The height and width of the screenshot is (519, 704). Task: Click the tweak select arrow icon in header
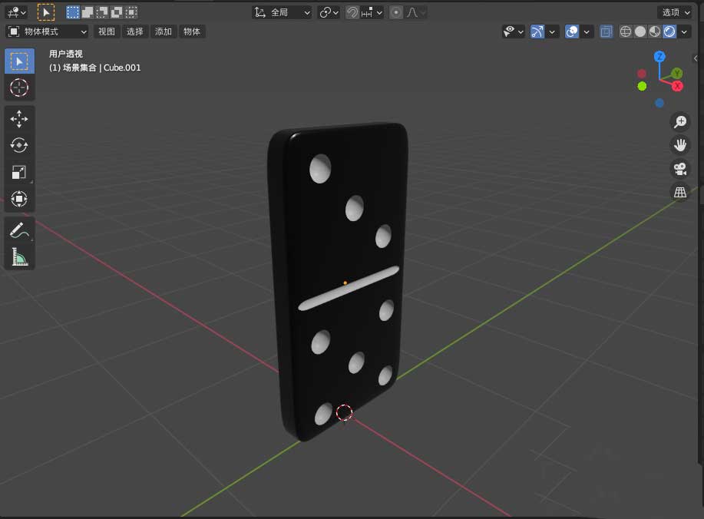46,12
